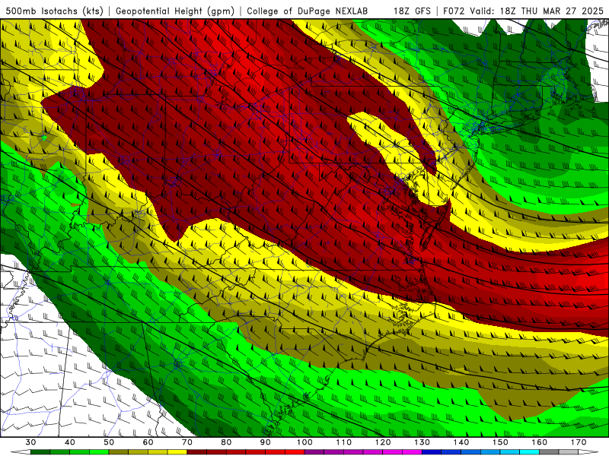Select the dark blue swatch just after 130
Screen dimensions: 609x456
[432, 453]
